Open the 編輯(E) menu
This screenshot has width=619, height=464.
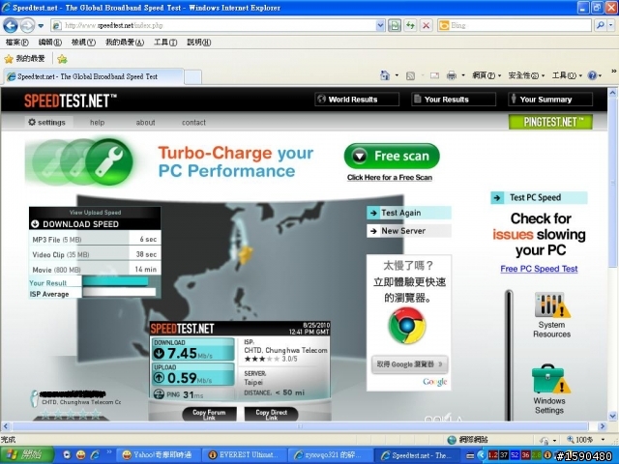tap(49, 43)
